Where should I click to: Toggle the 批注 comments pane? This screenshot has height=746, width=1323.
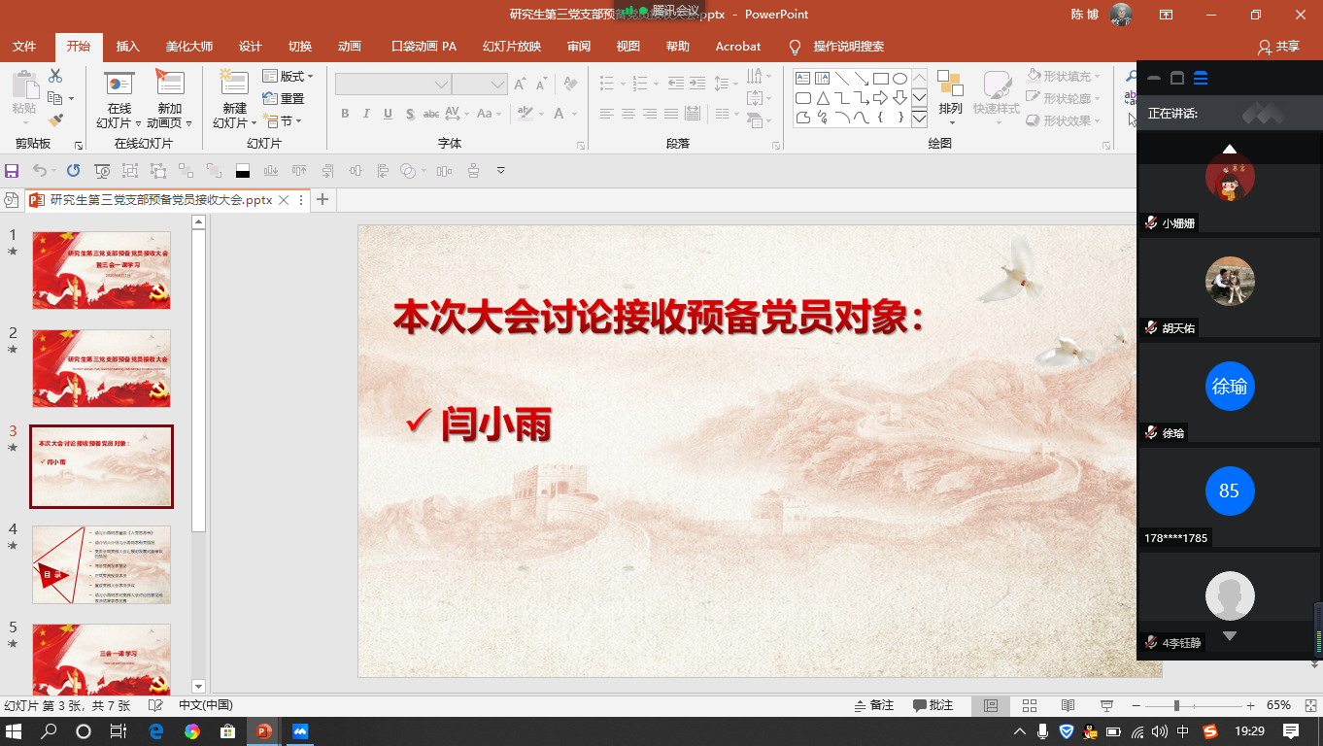pyautogui.click(x=933, y=705)
